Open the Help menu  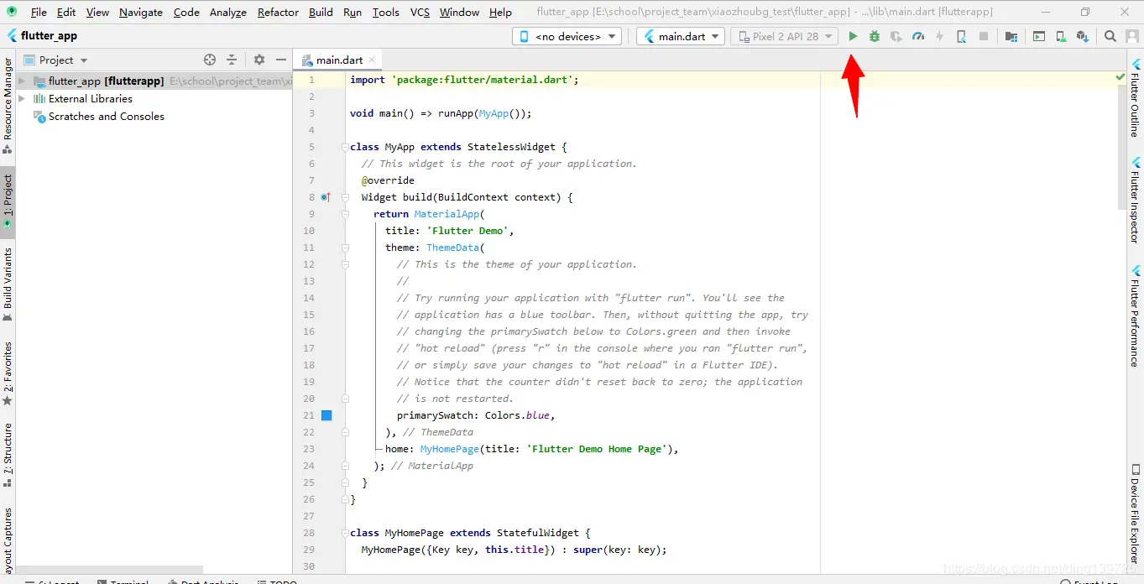500,12
